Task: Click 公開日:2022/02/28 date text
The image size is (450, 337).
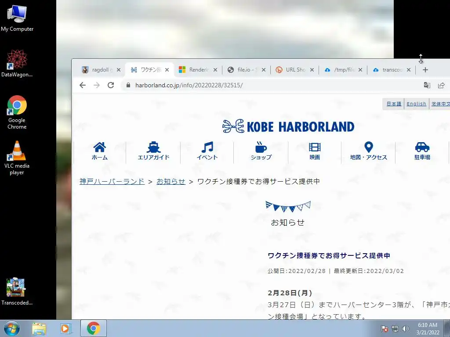Action: (x=297, y=271)
